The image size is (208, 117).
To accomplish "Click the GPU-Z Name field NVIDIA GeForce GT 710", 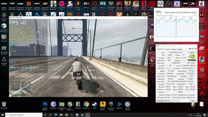I will (x=176, y=53).
